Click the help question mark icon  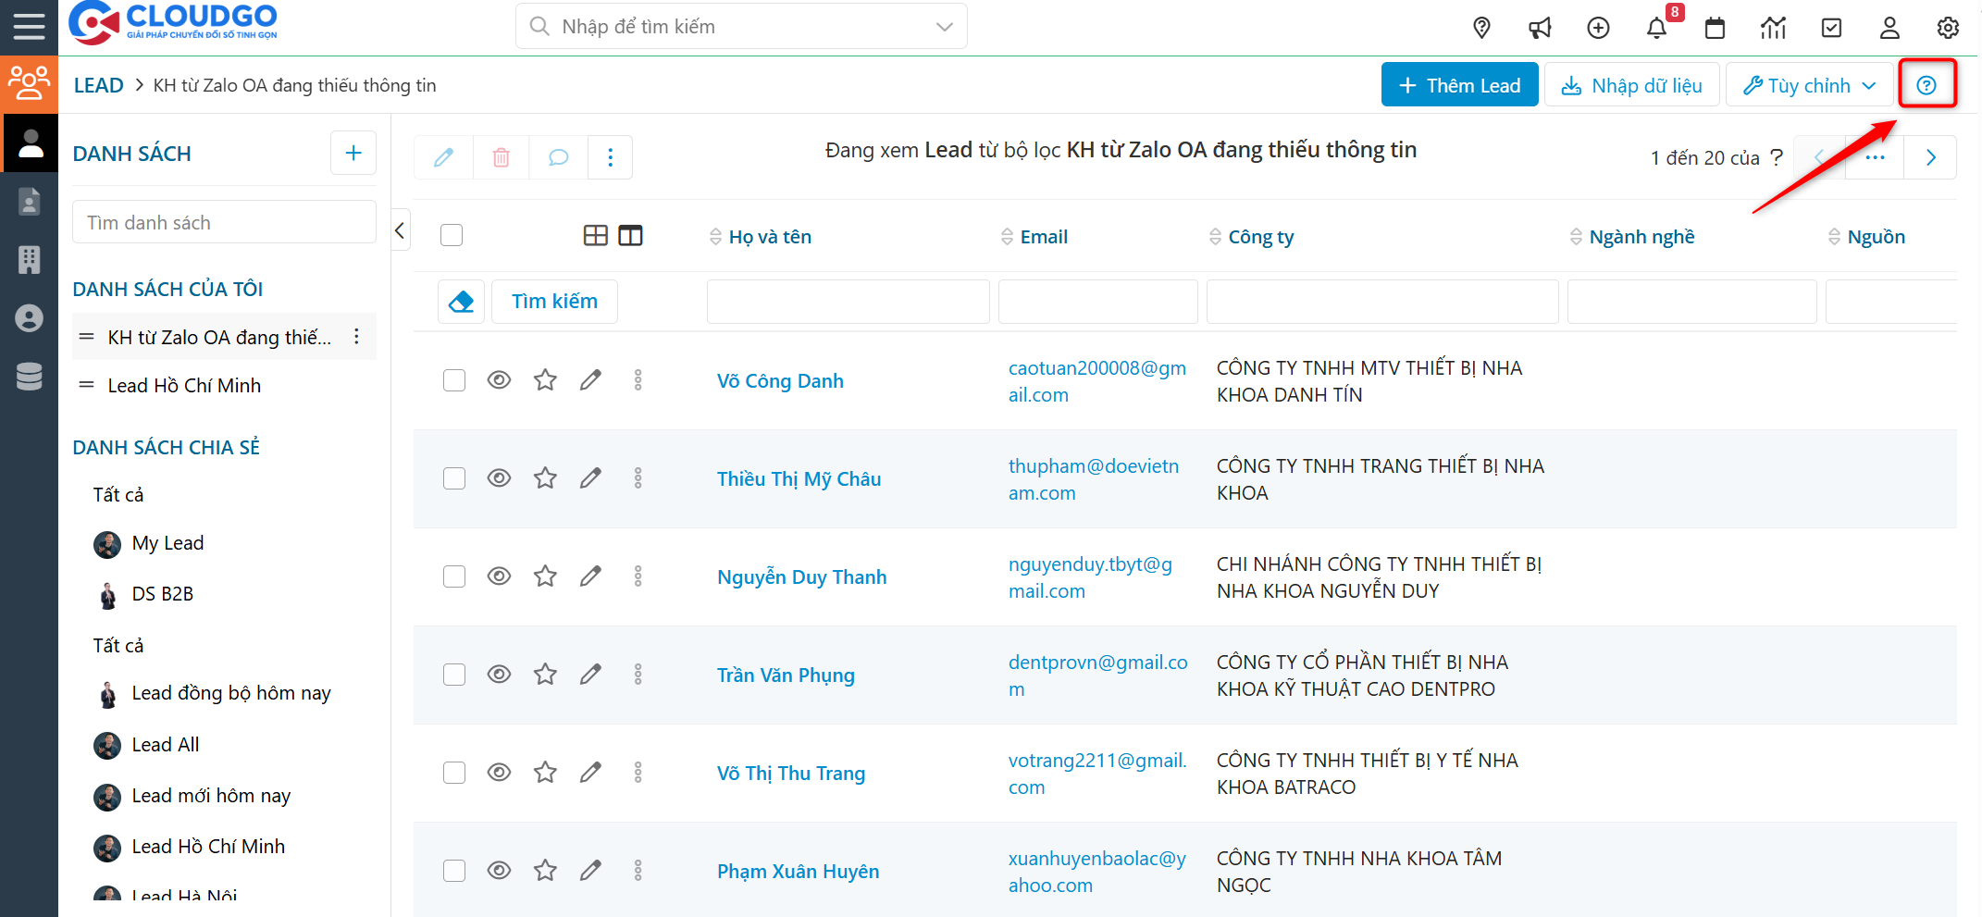point(1926,85)
